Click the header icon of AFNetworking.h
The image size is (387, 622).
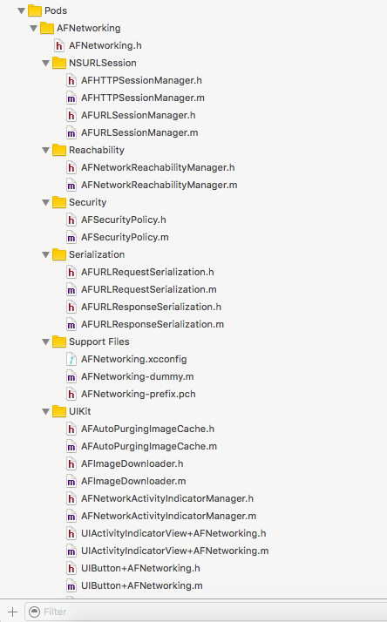tap(59, 45)
